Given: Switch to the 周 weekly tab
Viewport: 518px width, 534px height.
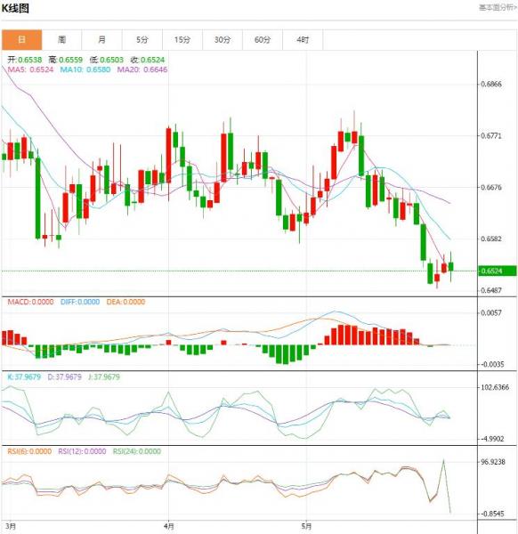Looking at the screenshot, I should (x=61, y=40).
